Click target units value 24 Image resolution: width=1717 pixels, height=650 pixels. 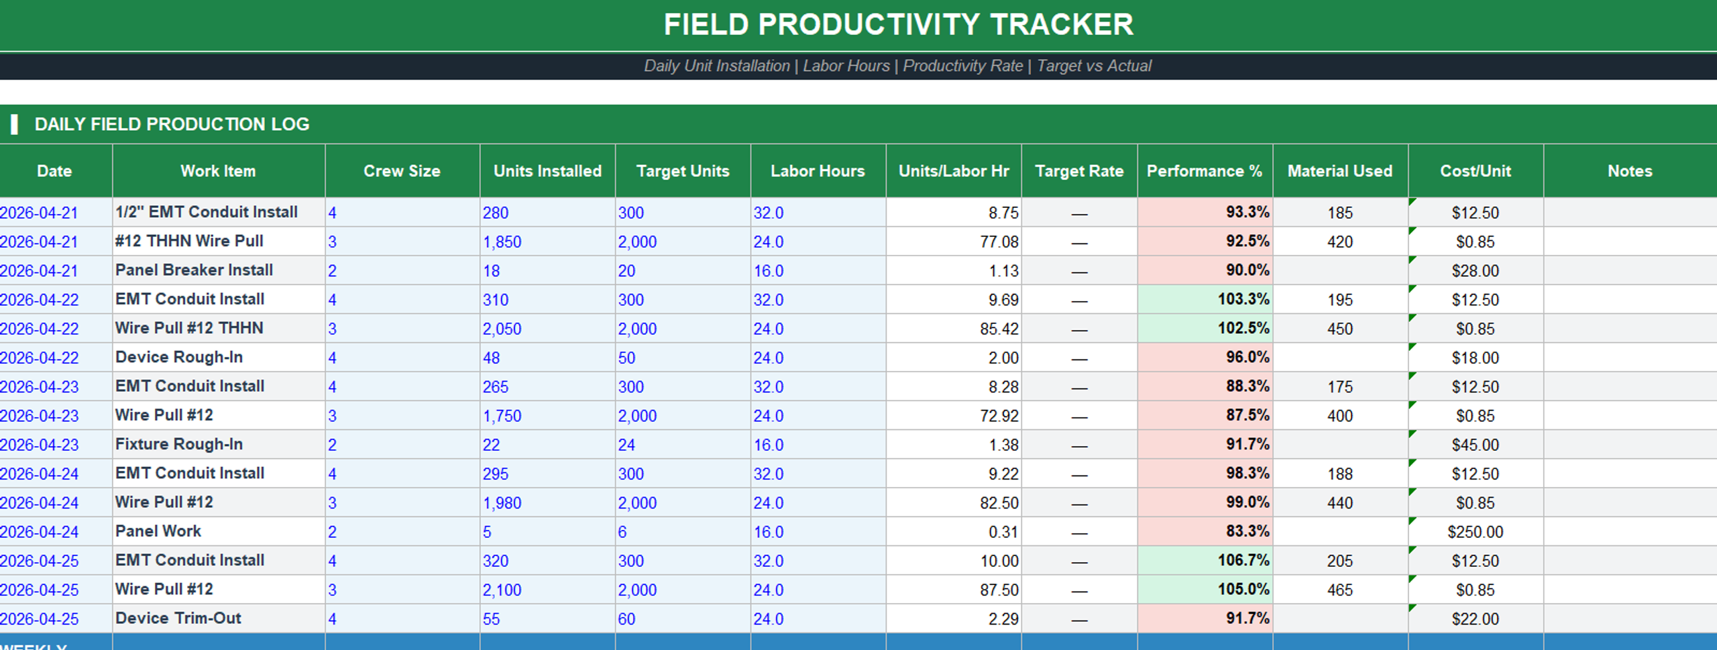coord(683,445)
